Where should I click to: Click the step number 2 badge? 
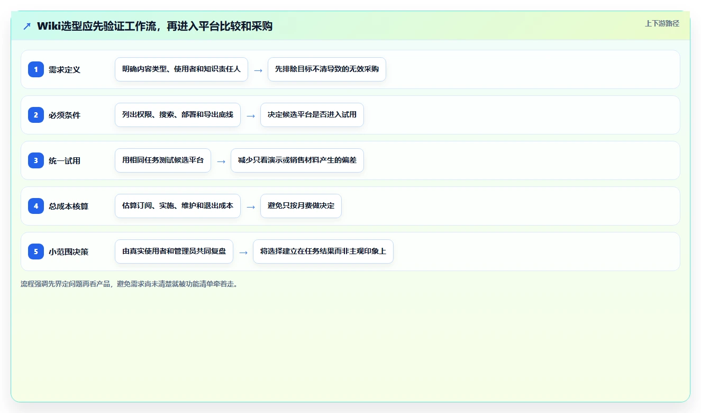click(x=36, y=115)
